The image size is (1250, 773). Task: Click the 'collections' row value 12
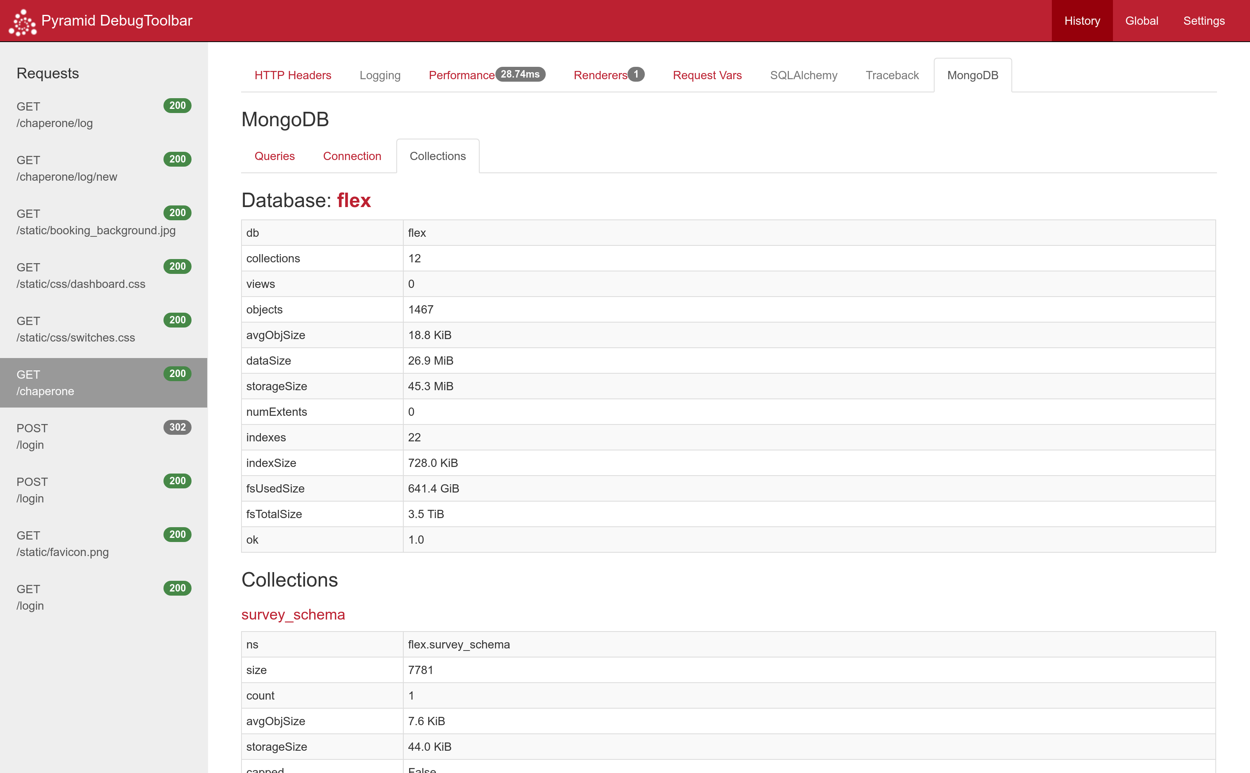pyautogui.click(x=414, y=259)
